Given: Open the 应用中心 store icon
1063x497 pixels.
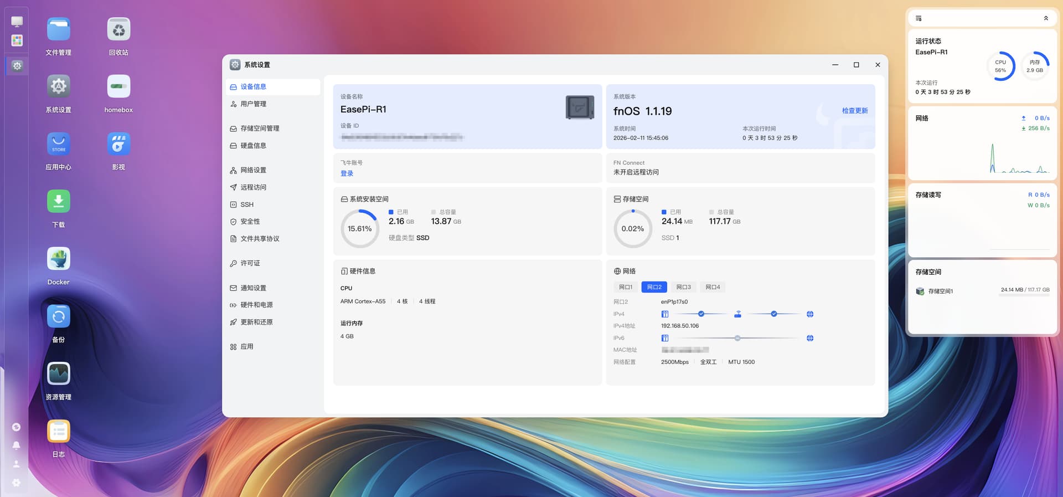Looking at the screenshot, I should [58, 144].
